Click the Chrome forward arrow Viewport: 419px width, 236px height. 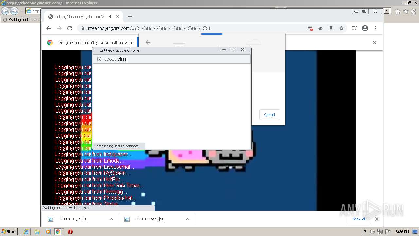(x=59, y=28)
